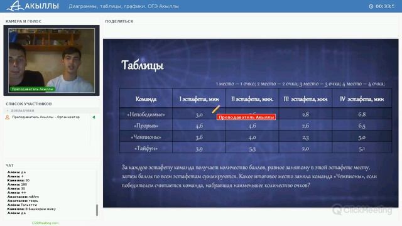Screen dimensions: 402x226
Task: Click the Список участников panel heading
Action: (x=29, y=104)
